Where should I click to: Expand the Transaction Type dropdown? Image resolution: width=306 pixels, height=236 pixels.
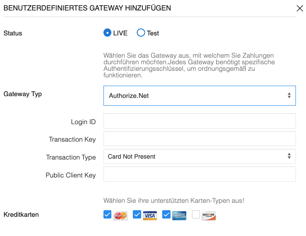click(199, 156)
